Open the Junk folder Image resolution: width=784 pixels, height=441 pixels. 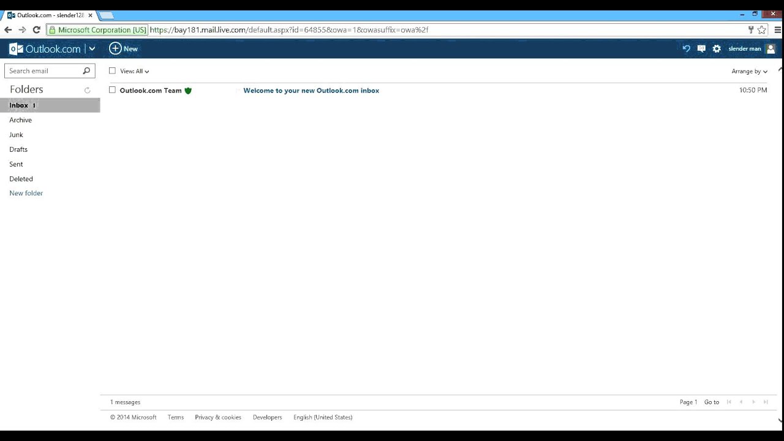click(x=16, y=135)
